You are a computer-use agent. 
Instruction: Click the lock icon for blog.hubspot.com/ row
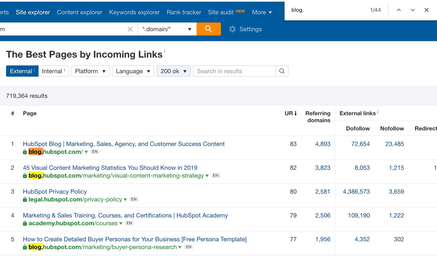coord(25,152)
